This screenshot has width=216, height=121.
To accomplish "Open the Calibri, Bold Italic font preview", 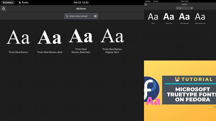I will coord(184,18).
